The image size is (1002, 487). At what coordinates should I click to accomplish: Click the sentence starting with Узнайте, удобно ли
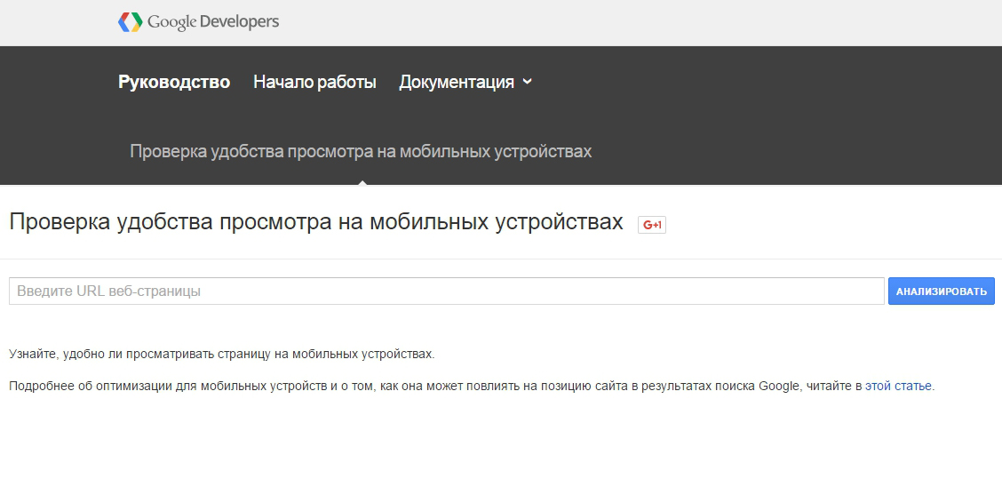222,354
